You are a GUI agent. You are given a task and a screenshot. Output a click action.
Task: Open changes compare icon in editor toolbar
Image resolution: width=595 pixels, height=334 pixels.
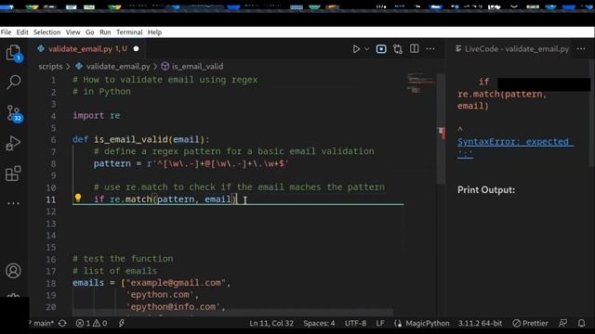pos(398,49)
